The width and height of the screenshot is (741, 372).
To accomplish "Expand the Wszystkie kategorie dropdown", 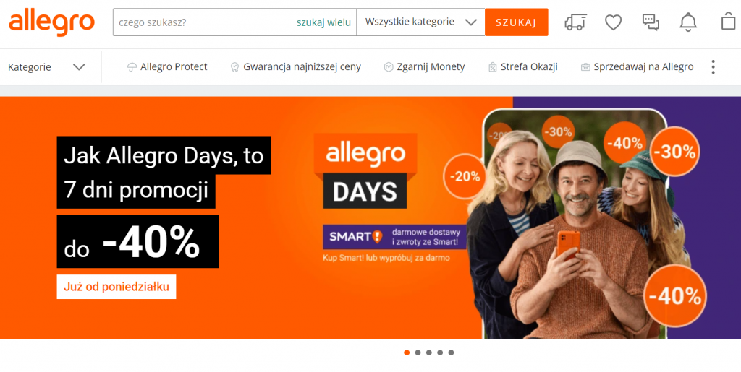I will (420, 22).
